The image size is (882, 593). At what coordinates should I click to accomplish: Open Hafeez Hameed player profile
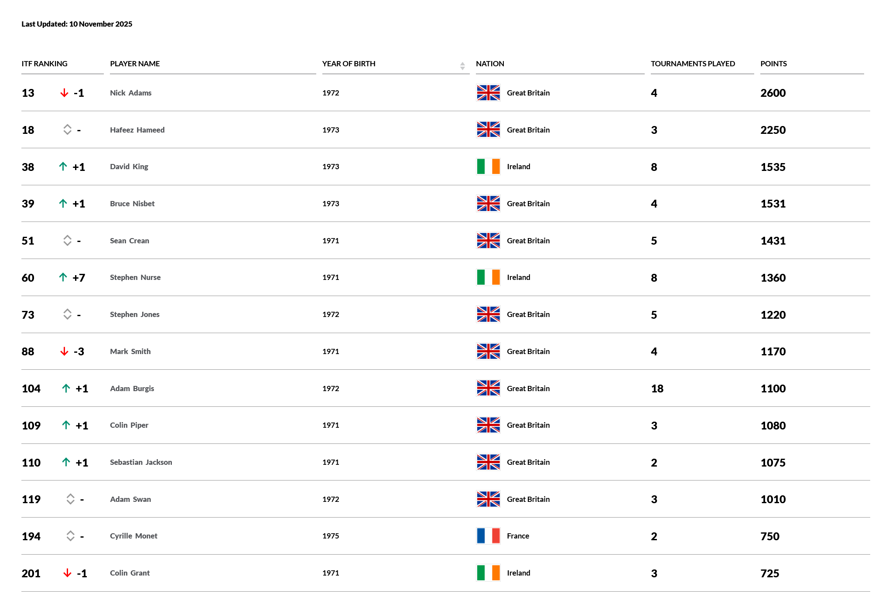137,130
